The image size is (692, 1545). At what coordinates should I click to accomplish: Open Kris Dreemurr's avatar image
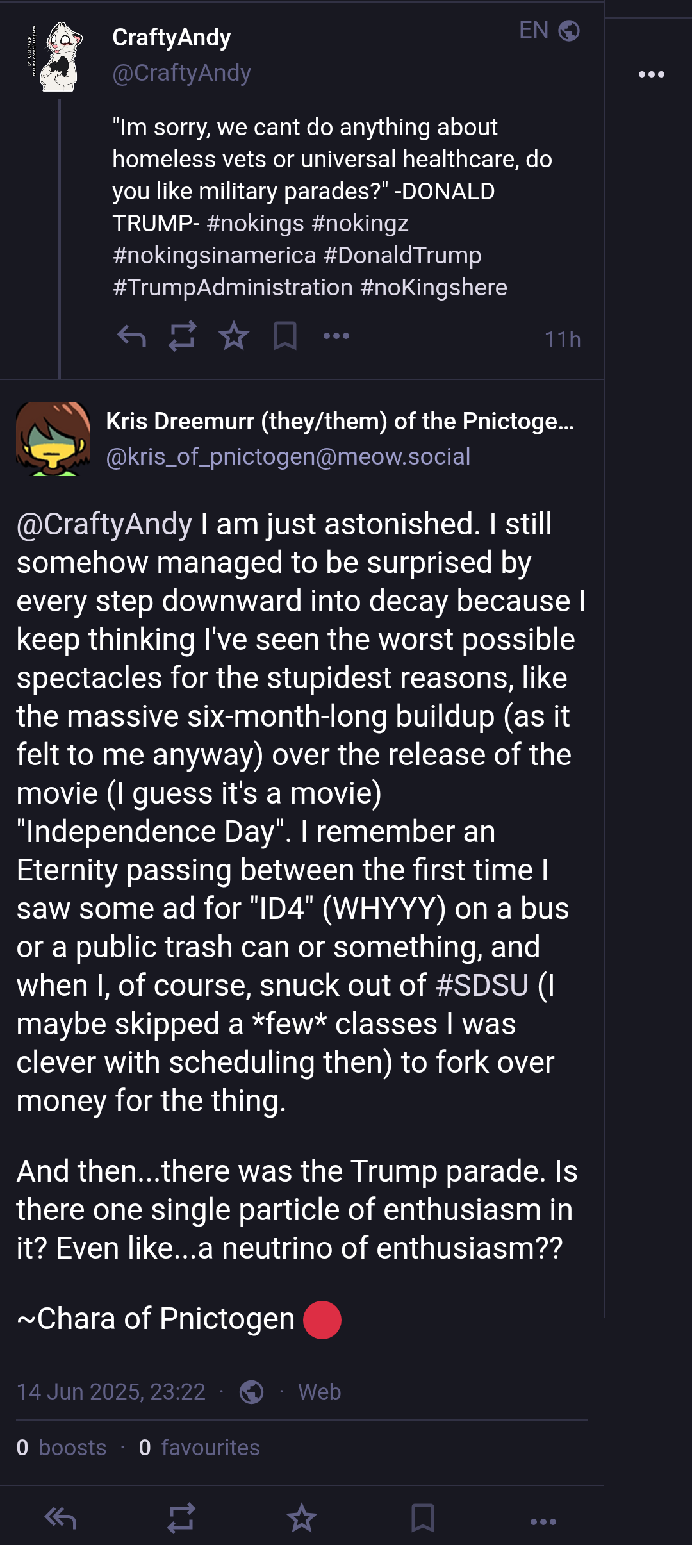click(x=53, y=439)
